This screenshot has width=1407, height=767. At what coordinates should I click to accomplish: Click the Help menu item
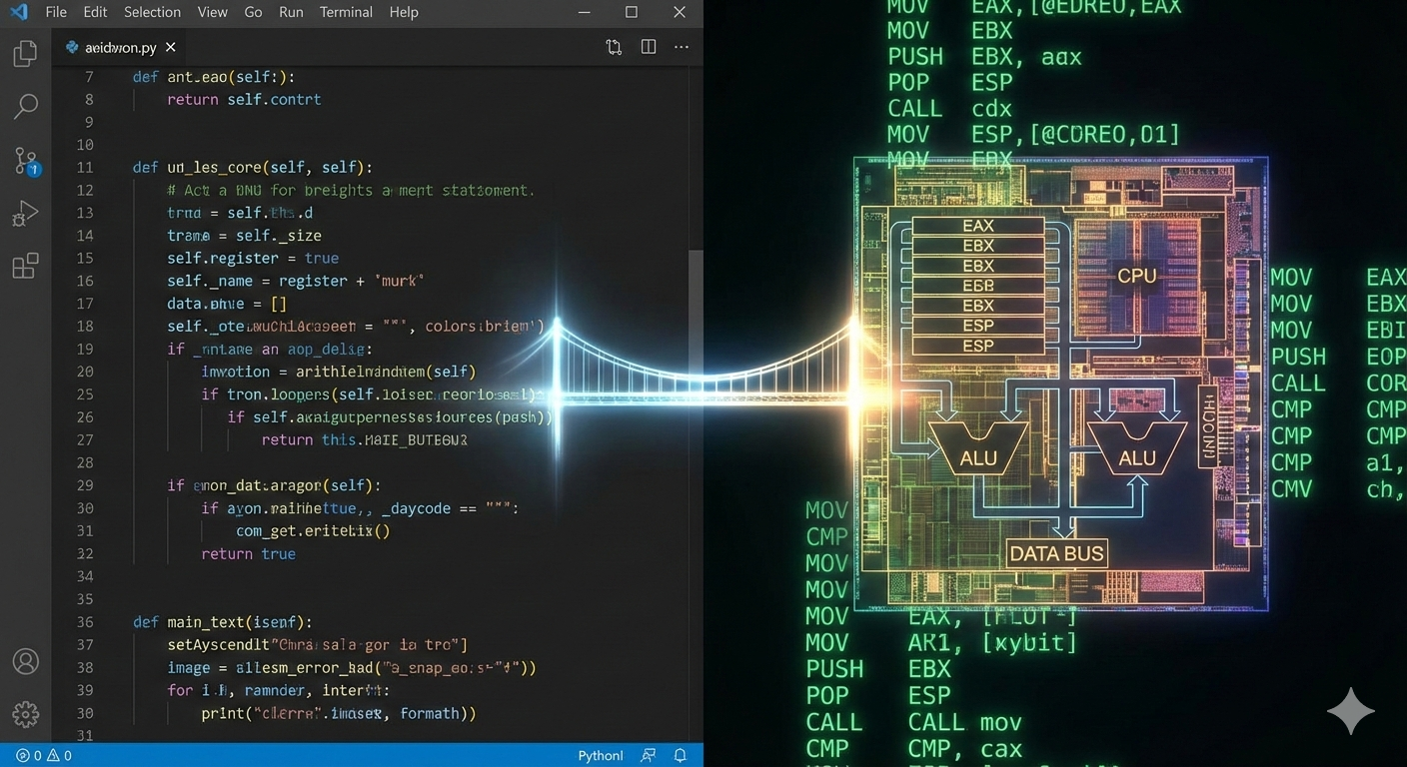click(403, 12)
